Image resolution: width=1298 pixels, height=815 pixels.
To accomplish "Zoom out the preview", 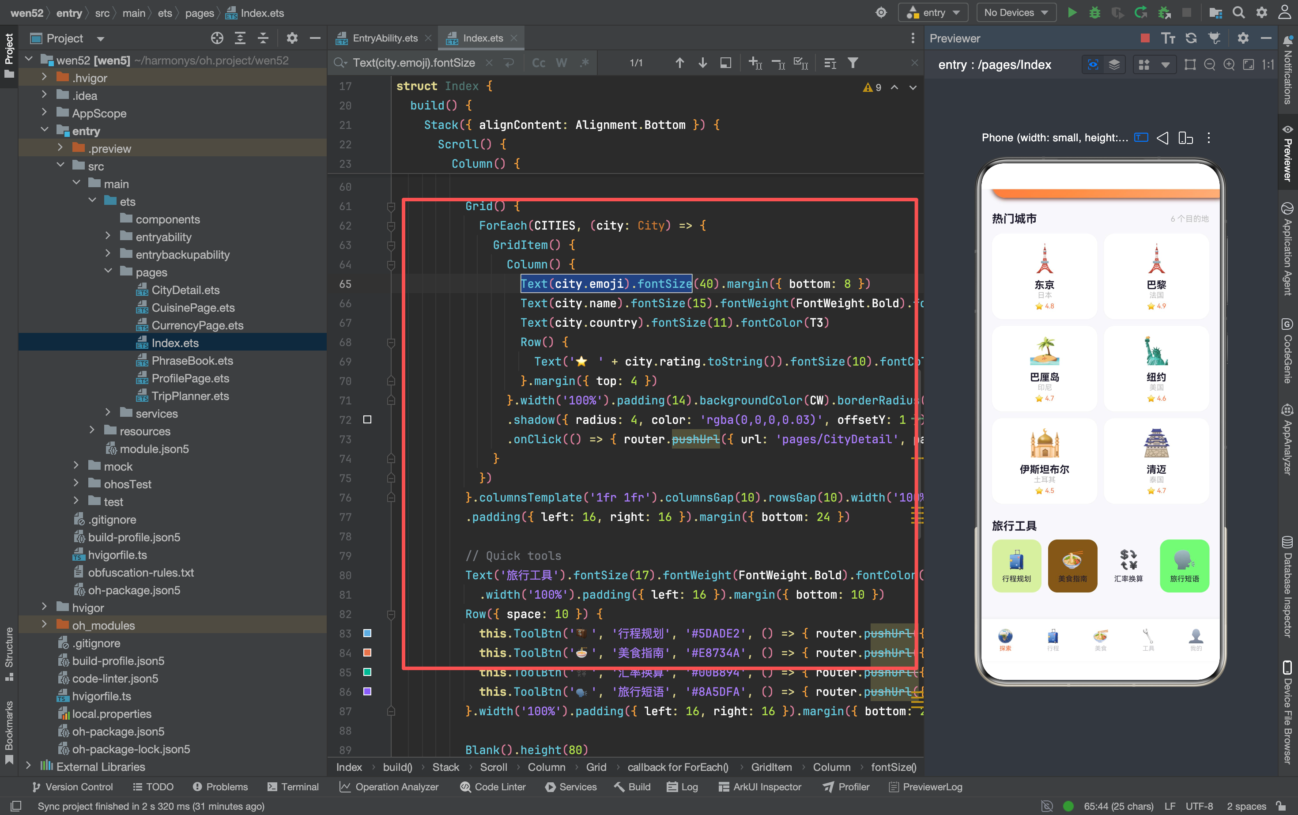I will (x=1210, y=65).
